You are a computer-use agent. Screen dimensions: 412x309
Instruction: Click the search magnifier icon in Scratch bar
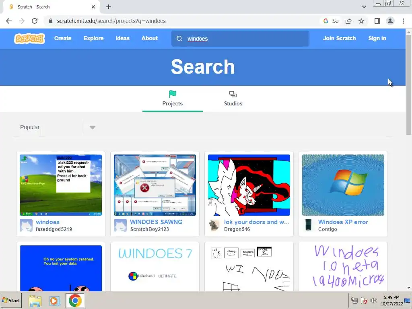coord(179,39)
